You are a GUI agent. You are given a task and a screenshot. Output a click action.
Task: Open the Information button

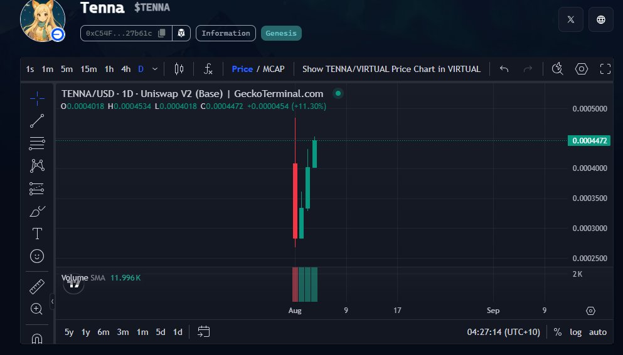coord(226,33)
